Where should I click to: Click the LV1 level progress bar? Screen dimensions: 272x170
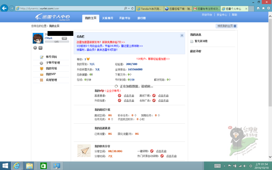[x=57, y=42]
